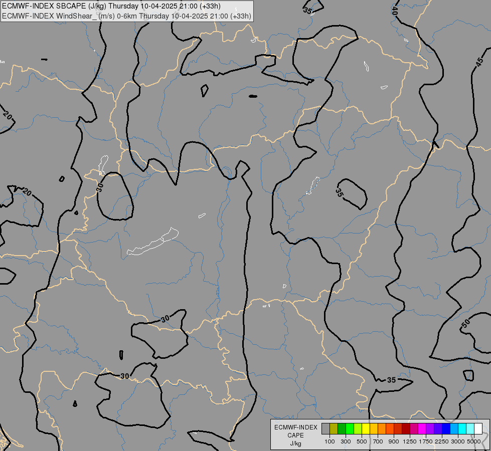Click the 1250 tick label on the legend
Screen dimensions: 491x451
pyautogui.click(x=410, y=441)
